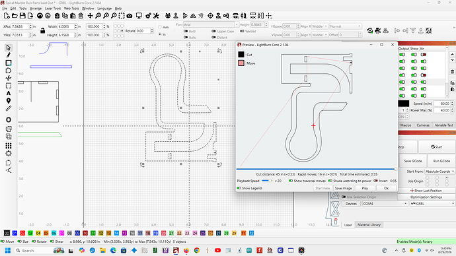Switch to the Material Library tab

pyautogui.click(x=369, y=224)
